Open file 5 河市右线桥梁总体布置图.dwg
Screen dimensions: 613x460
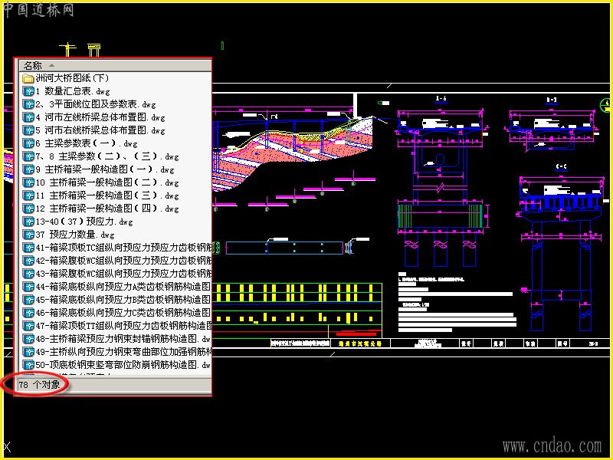(x=100, y=130)
